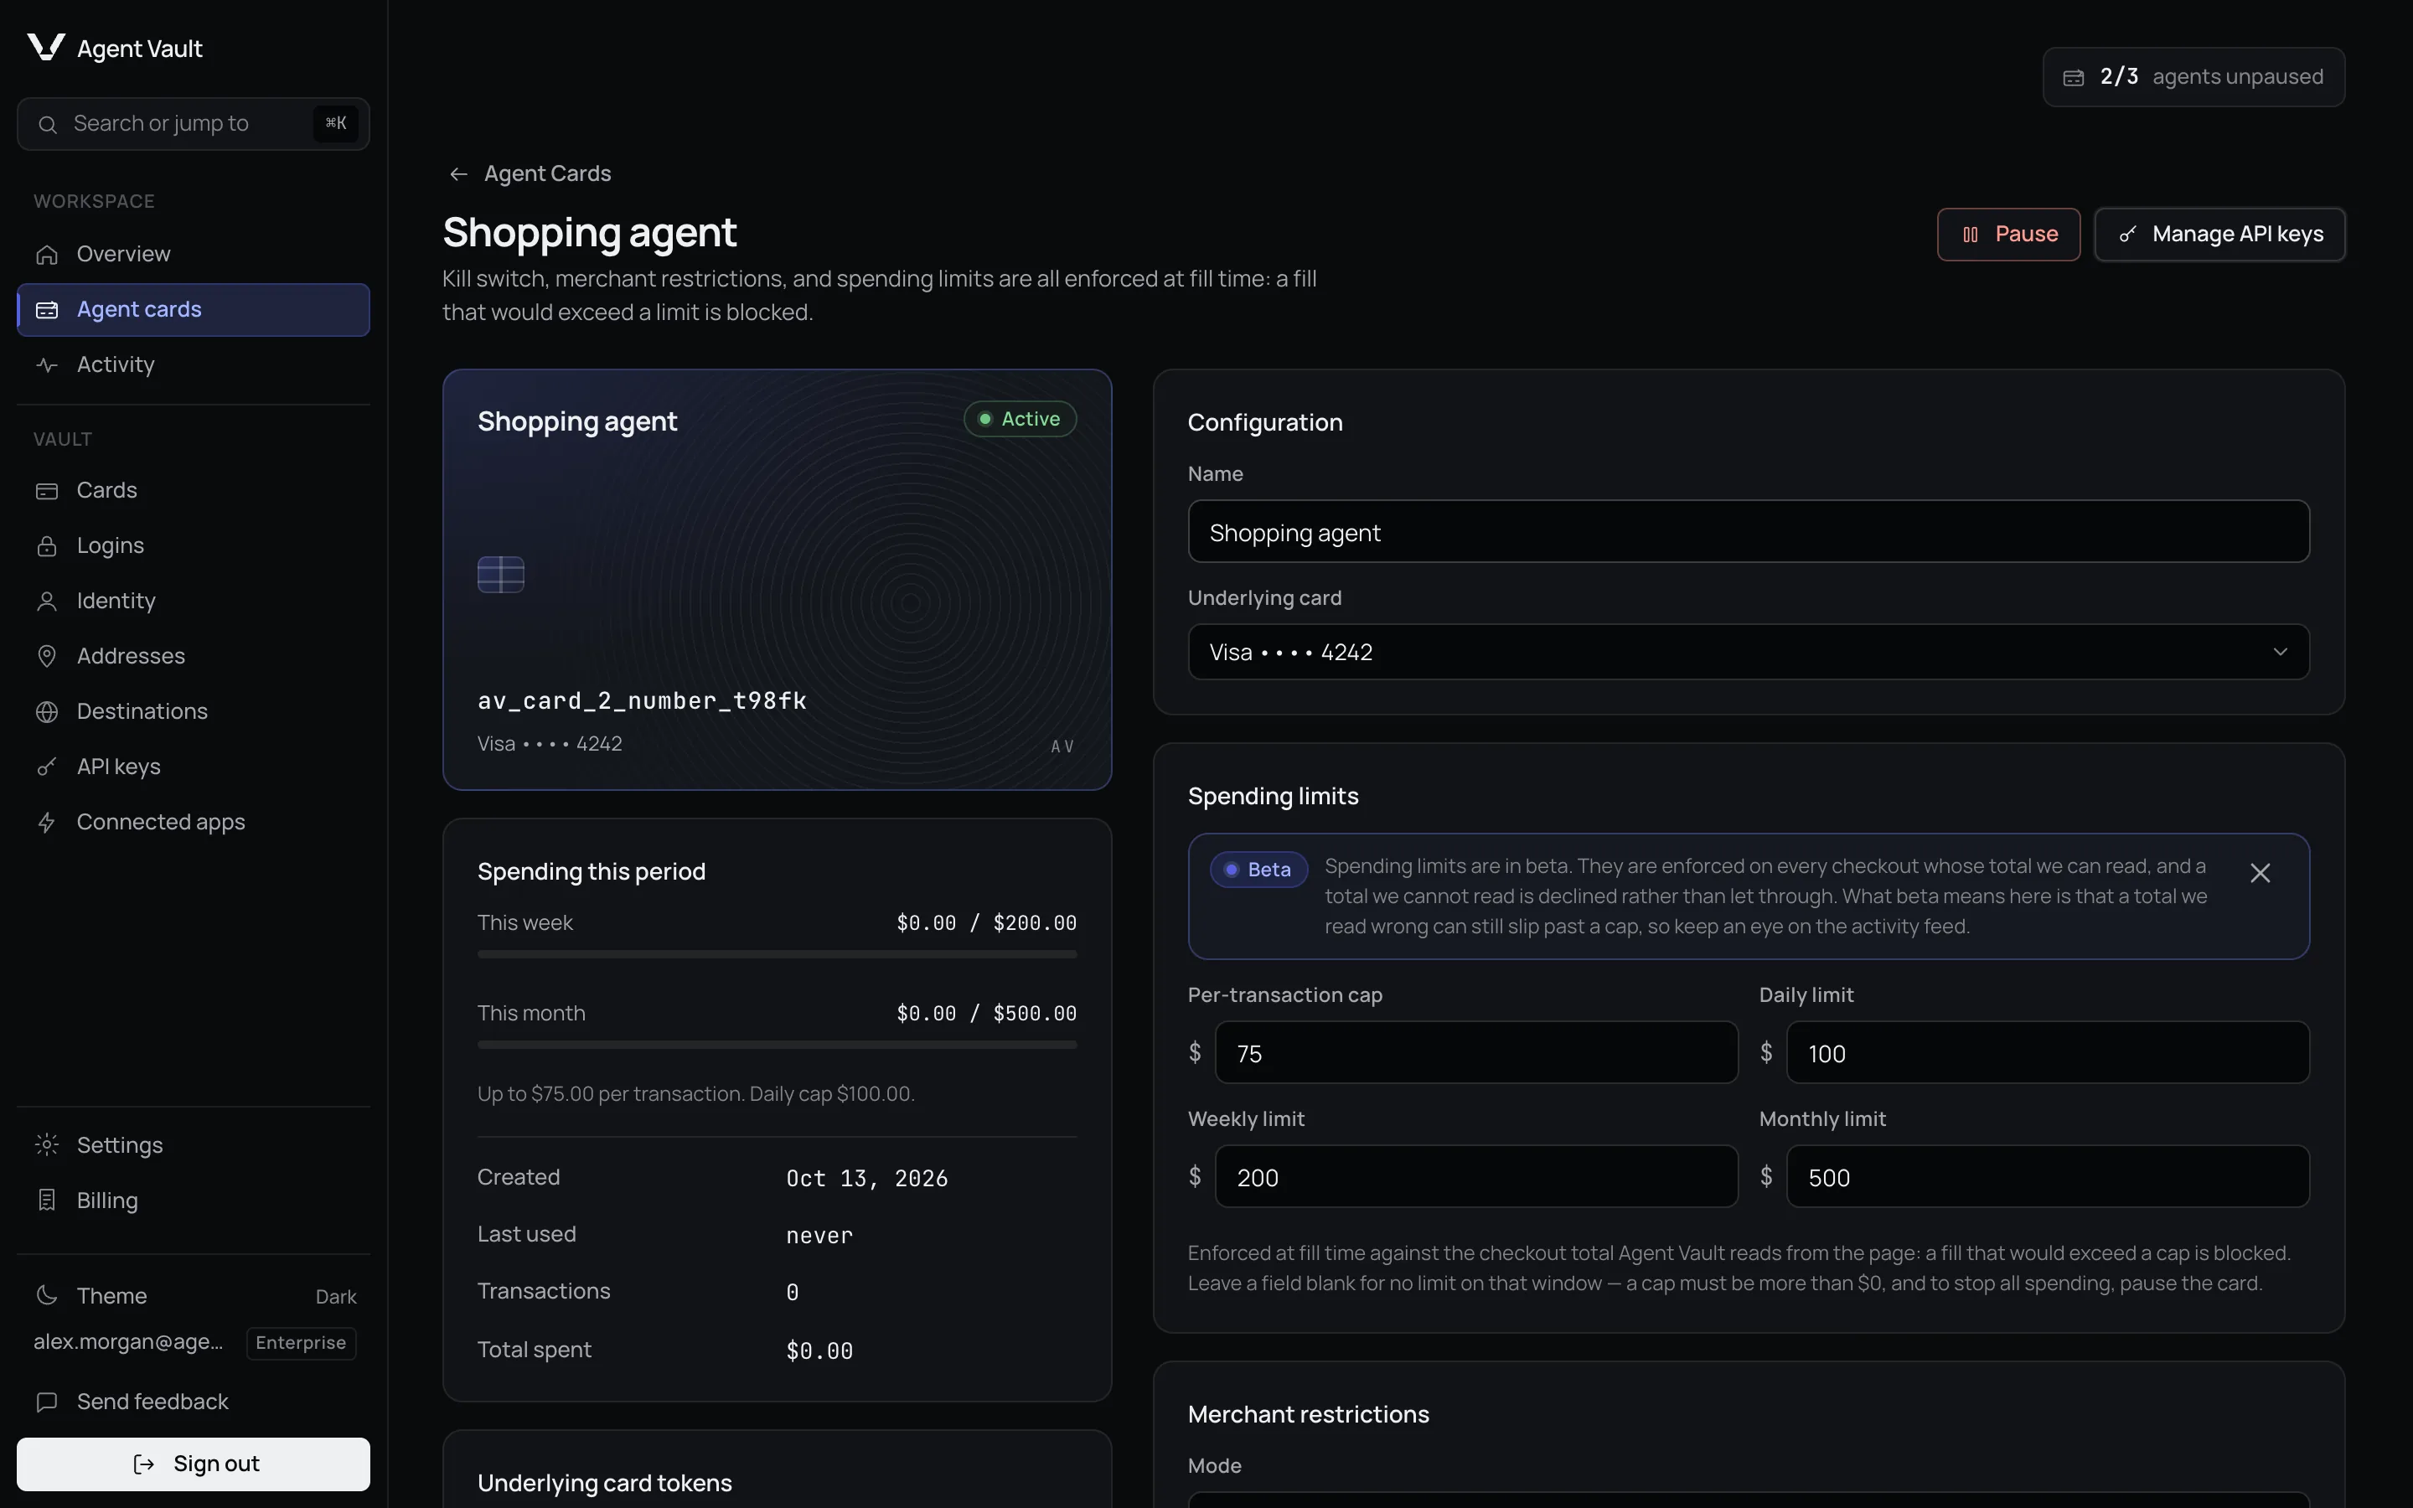
Task: Click the Active status badge
Action: pos(1019,419)
